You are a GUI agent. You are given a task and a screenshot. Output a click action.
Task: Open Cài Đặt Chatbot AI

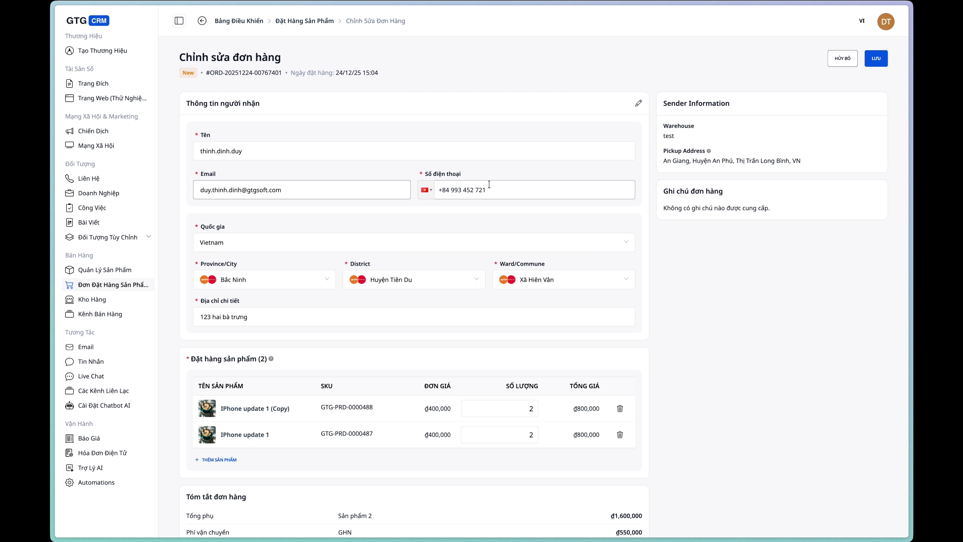point(104,405)
